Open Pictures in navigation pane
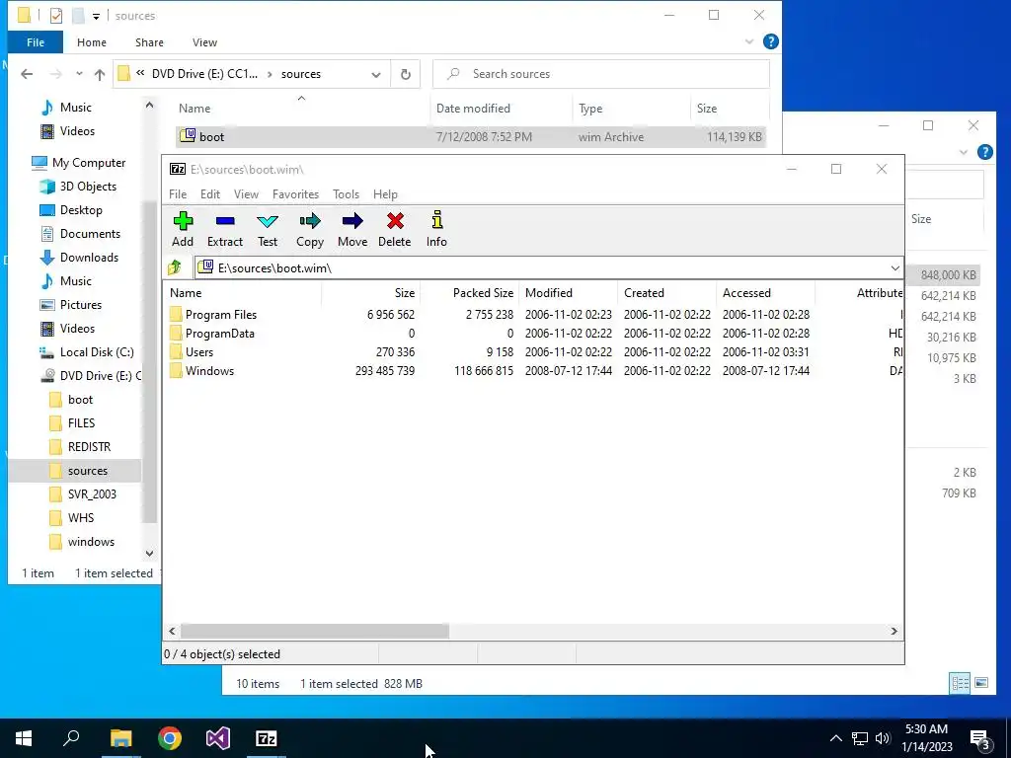Screen dimensions: 1011x758 (x=71, y=305)
